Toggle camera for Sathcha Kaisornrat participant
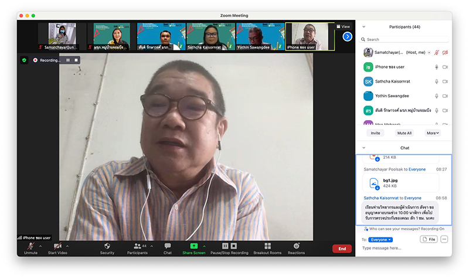This screenshot has width=469, height=279. tap(445, 81)
